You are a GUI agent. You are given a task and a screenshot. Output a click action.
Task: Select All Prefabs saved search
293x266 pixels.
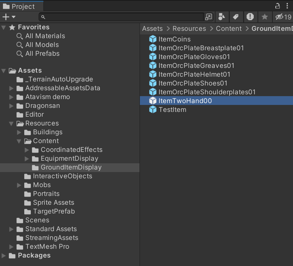42,54
